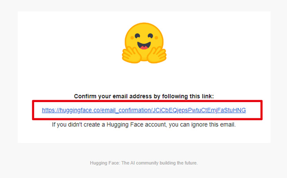Click the 'JCiCbEQjepsPwtuCtEmjFaStuHNG' token in link
The image size is (287, 178).
point(199,110)
